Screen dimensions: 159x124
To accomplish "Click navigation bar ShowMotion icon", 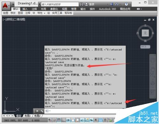I will tap(153, 92).
